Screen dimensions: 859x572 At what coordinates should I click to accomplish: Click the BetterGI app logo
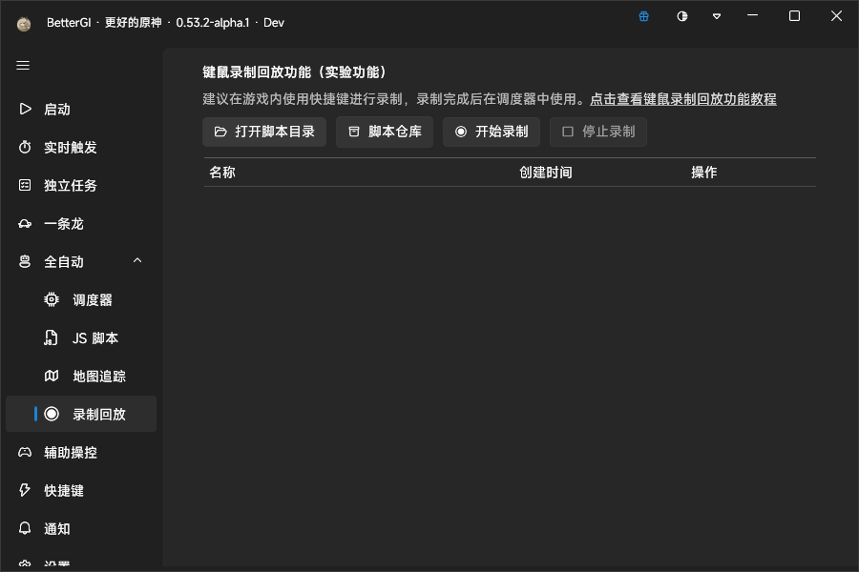(24, 24)
